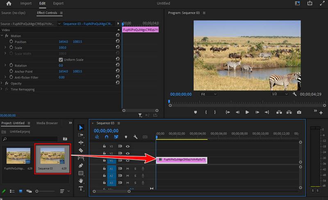Viewport: 328px width, 200px height.
Task: Open the Import tab
Action: pos(26,3)
